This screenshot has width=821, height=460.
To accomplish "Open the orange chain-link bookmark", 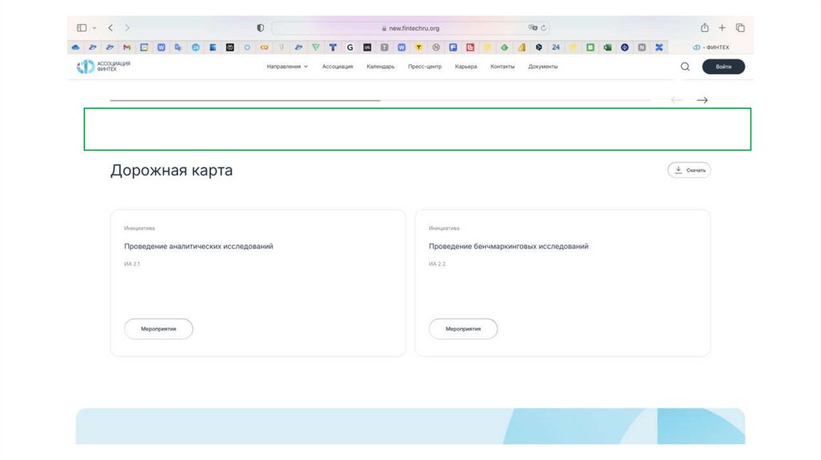I will (265, 47).
